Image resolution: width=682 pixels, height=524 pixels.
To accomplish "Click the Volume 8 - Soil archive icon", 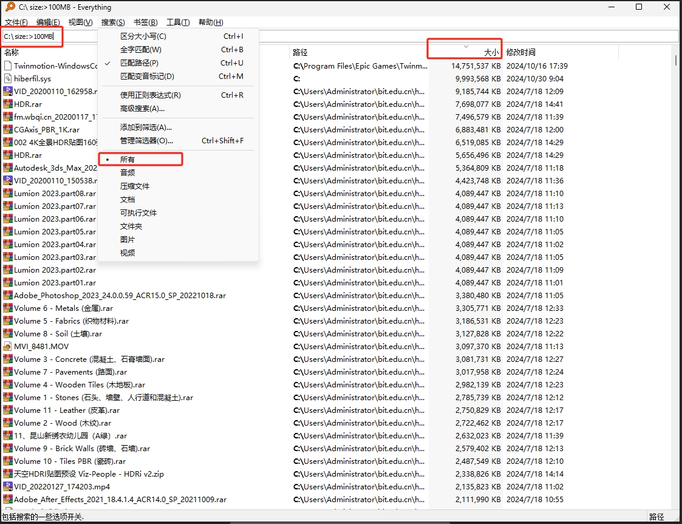I will click(x=7, y=333).
